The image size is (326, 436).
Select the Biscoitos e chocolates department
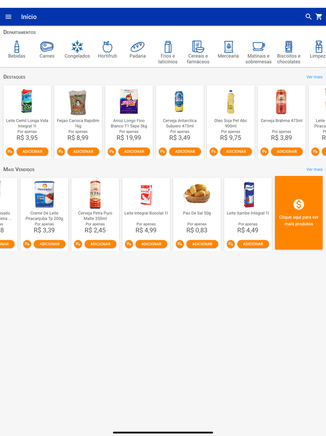coord(289,52)
